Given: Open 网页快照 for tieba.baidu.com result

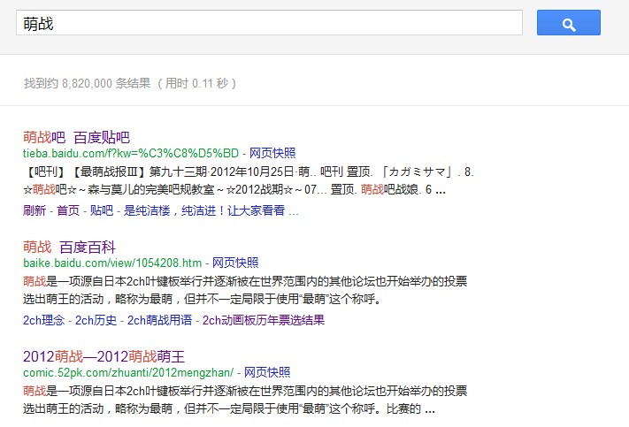Looking at the screenshot, I should click(x=272, y=153).
